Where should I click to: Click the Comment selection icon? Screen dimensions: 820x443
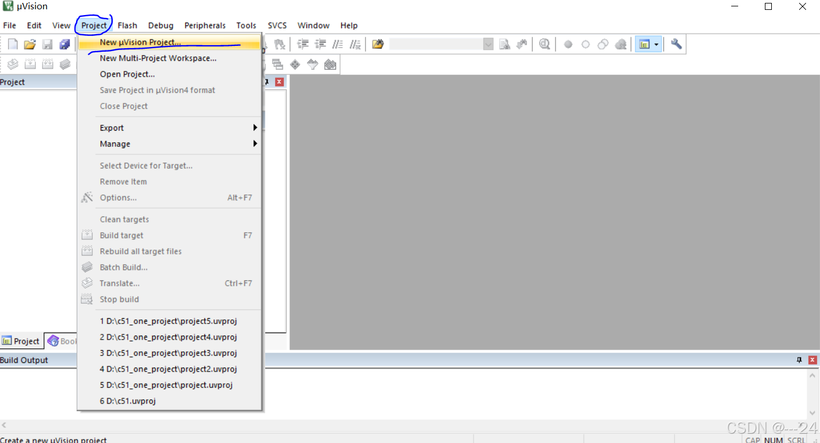(338, 44)
